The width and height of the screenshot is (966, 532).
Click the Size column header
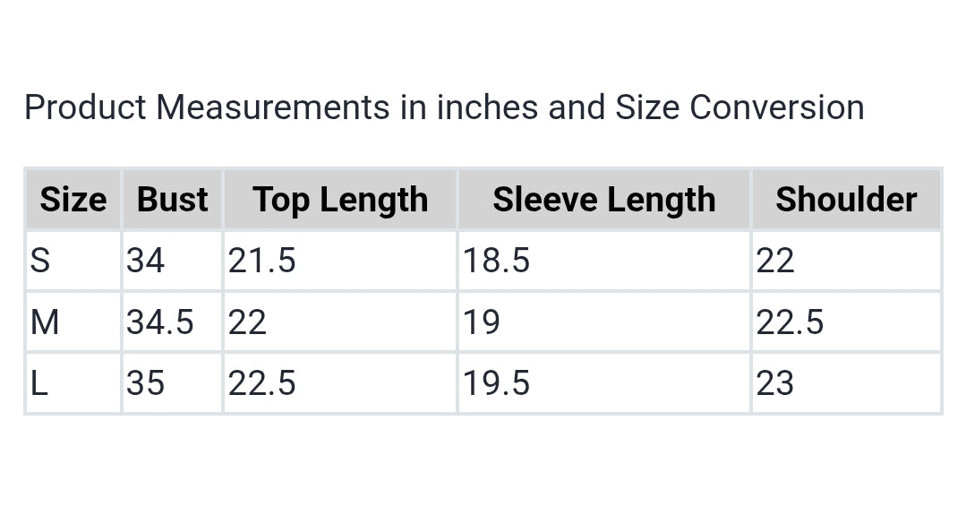[x=73, y=200]
